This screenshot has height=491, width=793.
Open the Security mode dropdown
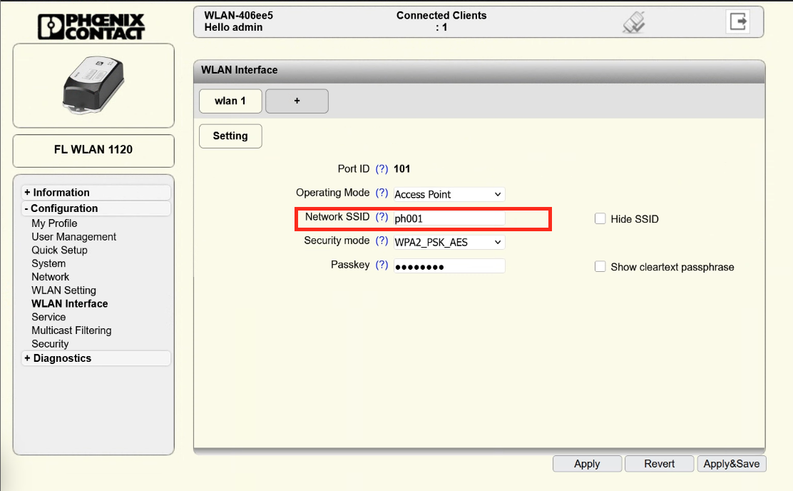pyautogui.click(x=449, y=242)
